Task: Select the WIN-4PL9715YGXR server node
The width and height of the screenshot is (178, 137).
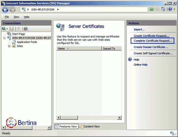Action: coord(31,38)
